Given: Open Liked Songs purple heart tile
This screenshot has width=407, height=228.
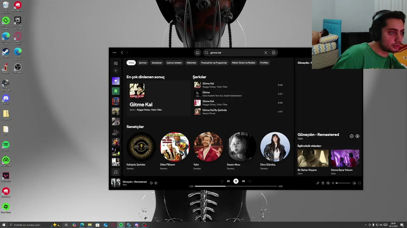Looking at the screenshot, I should (x=116, y=81).
